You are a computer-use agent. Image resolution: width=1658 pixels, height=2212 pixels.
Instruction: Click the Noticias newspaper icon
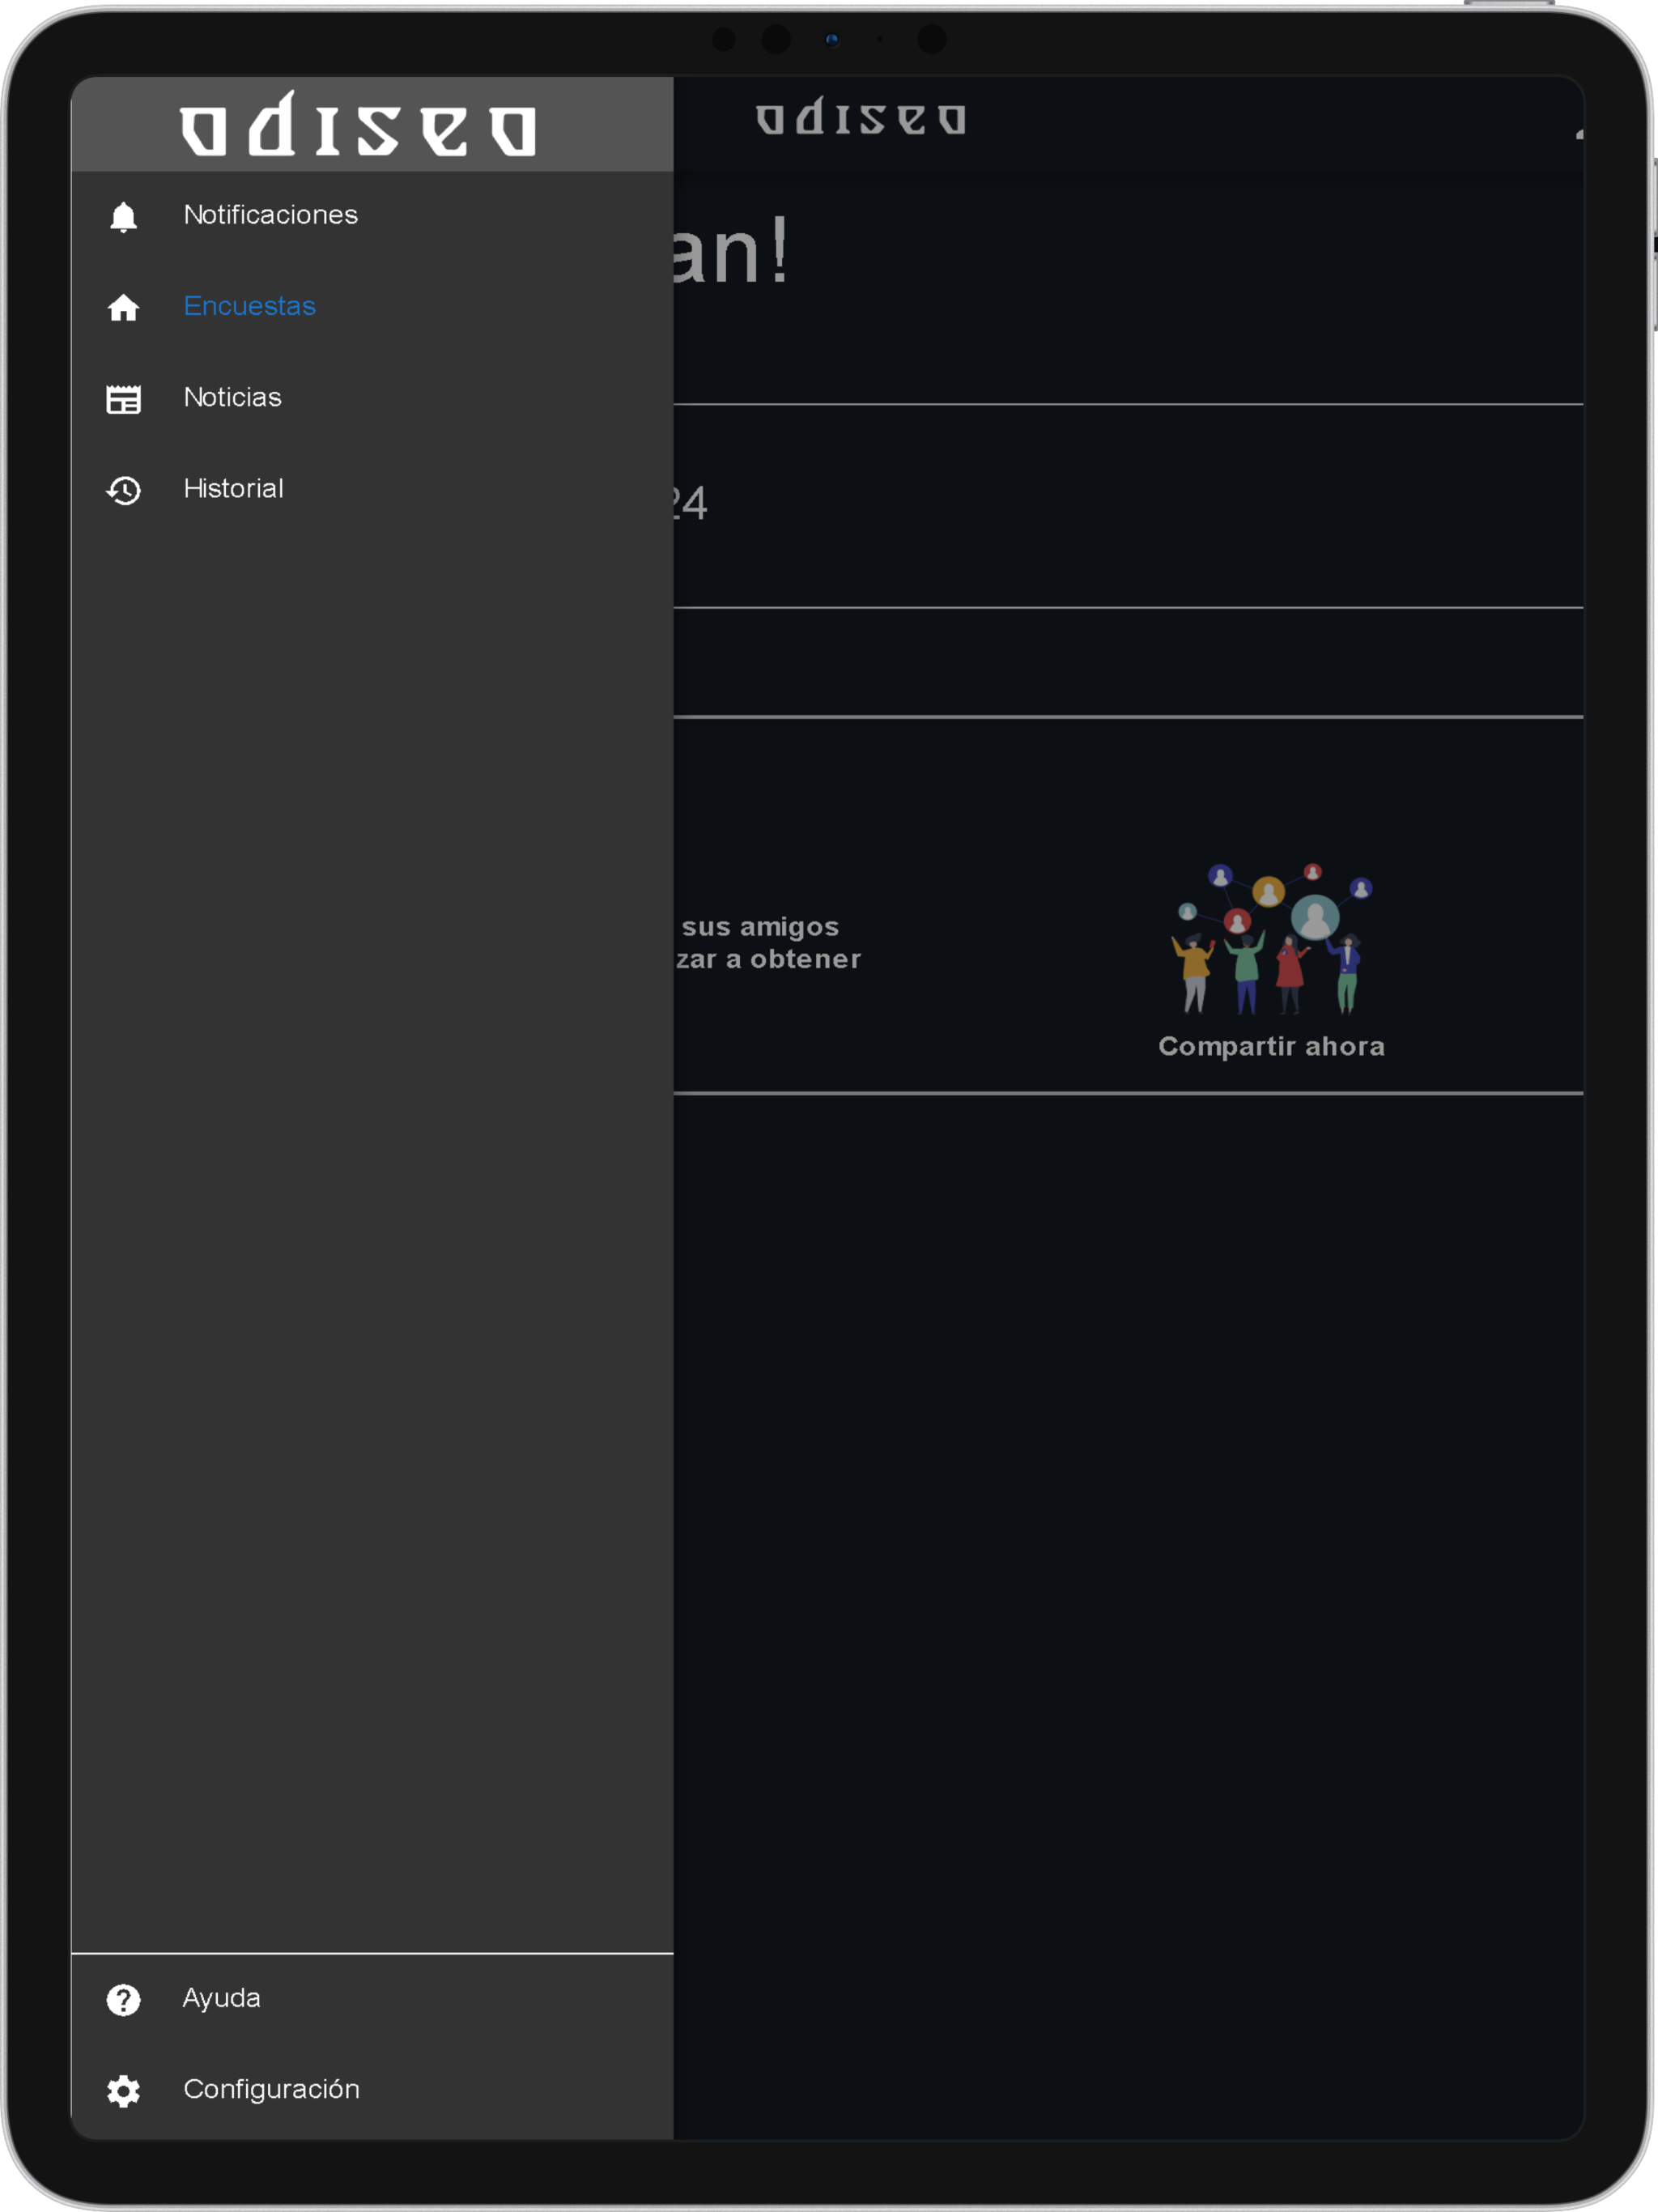[123, 399]
